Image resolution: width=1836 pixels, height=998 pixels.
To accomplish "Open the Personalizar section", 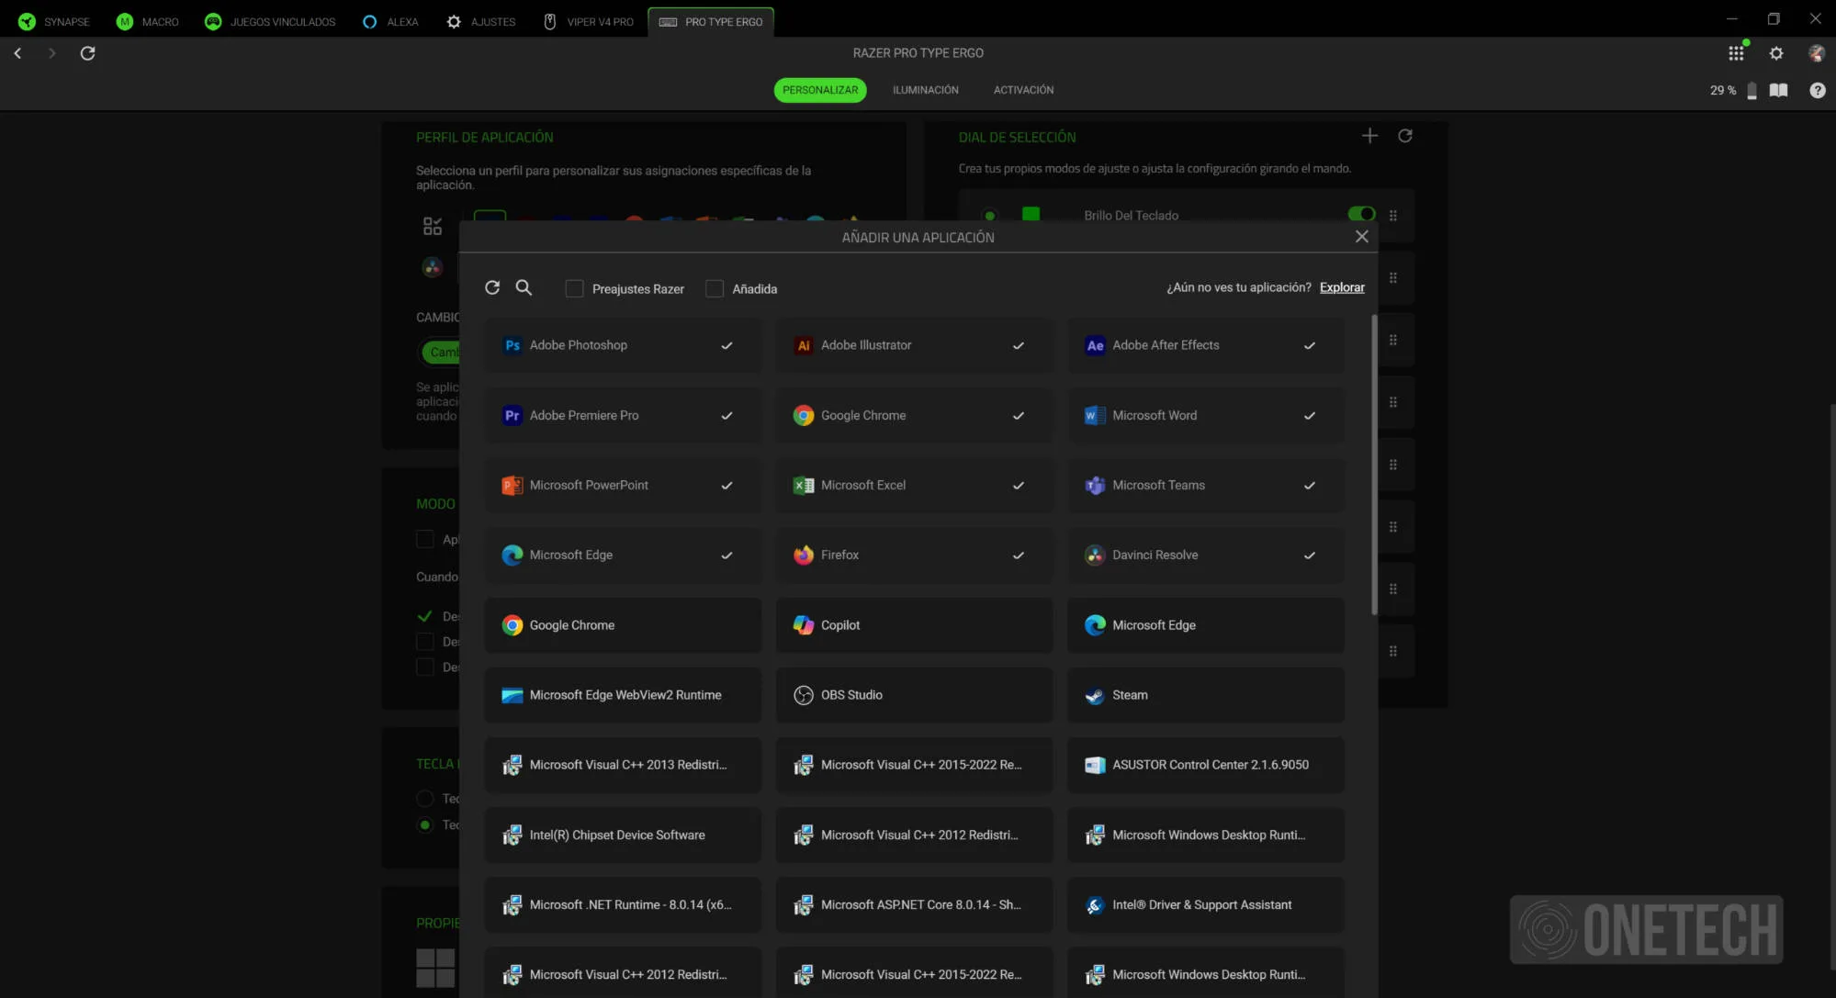I will coord(820,90).
